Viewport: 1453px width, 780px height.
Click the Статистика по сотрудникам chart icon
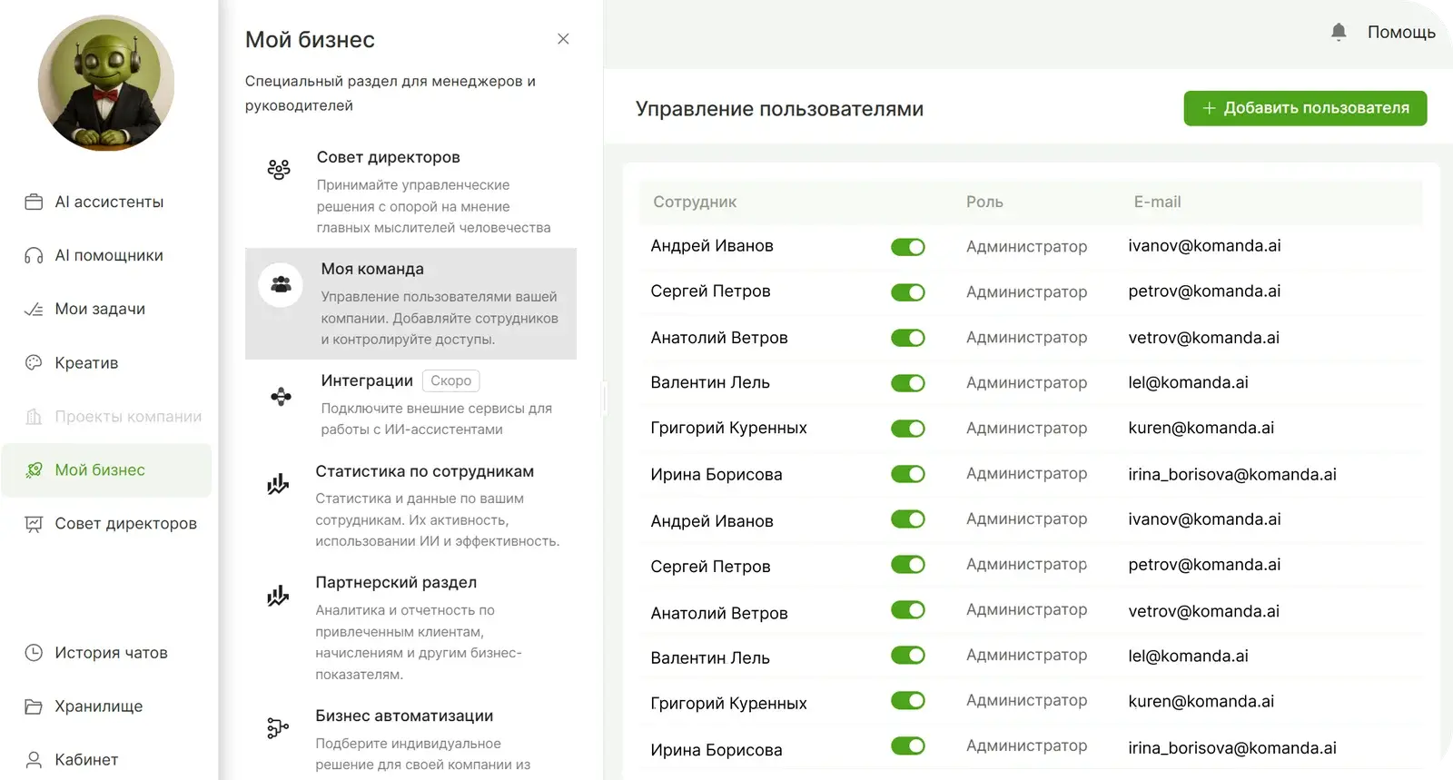coord(278,483)
